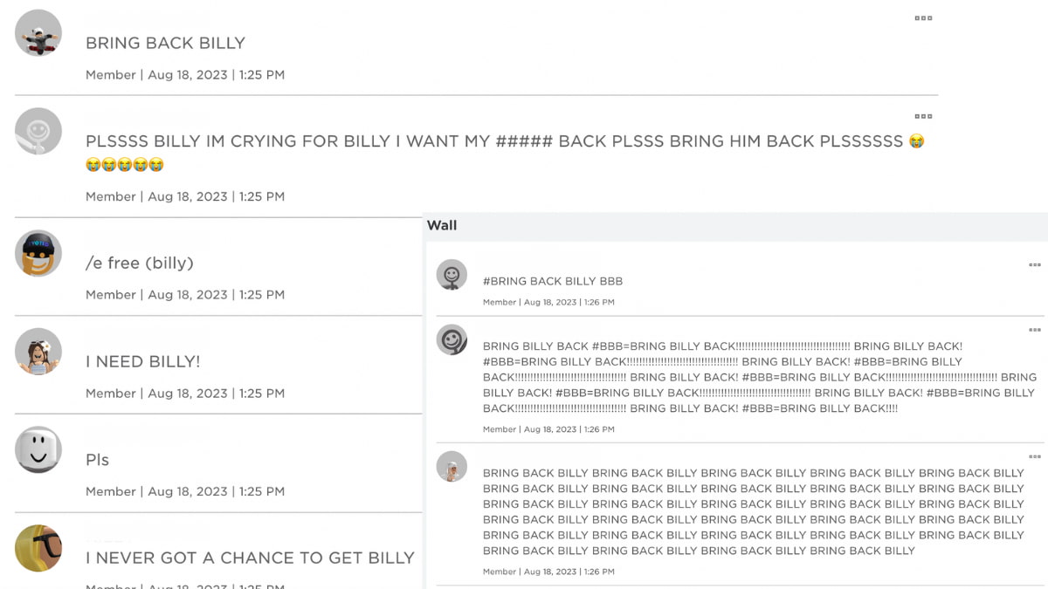Select avatar next to "/e free (billy)" post
The image size is (1048, 589).
(x=38, y=254)
